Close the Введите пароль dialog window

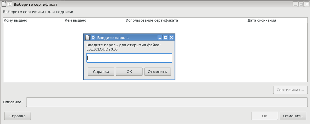click(171, 37)
